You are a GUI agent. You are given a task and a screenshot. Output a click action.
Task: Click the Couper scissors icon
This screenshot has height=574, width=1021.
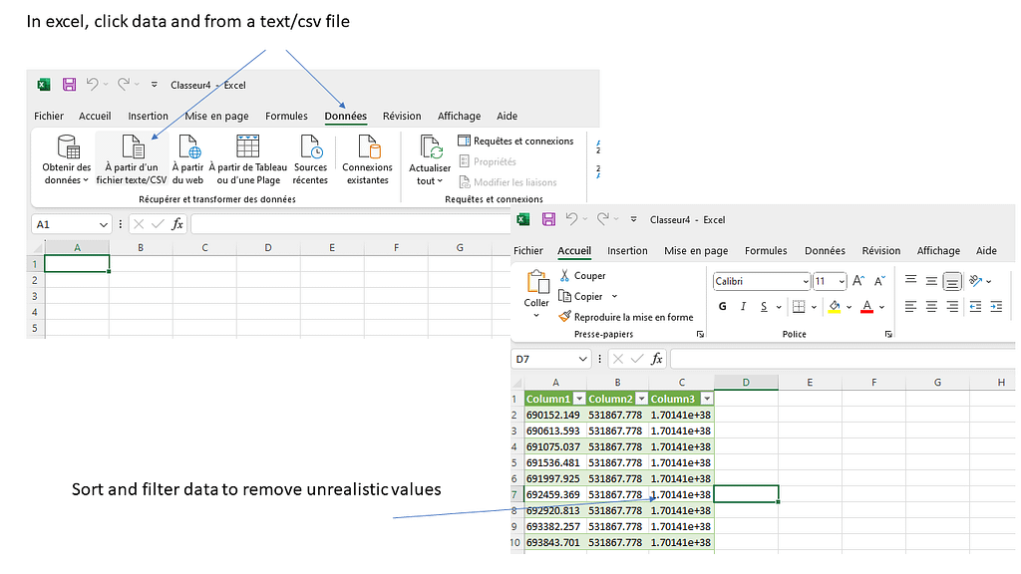(565, 276)
